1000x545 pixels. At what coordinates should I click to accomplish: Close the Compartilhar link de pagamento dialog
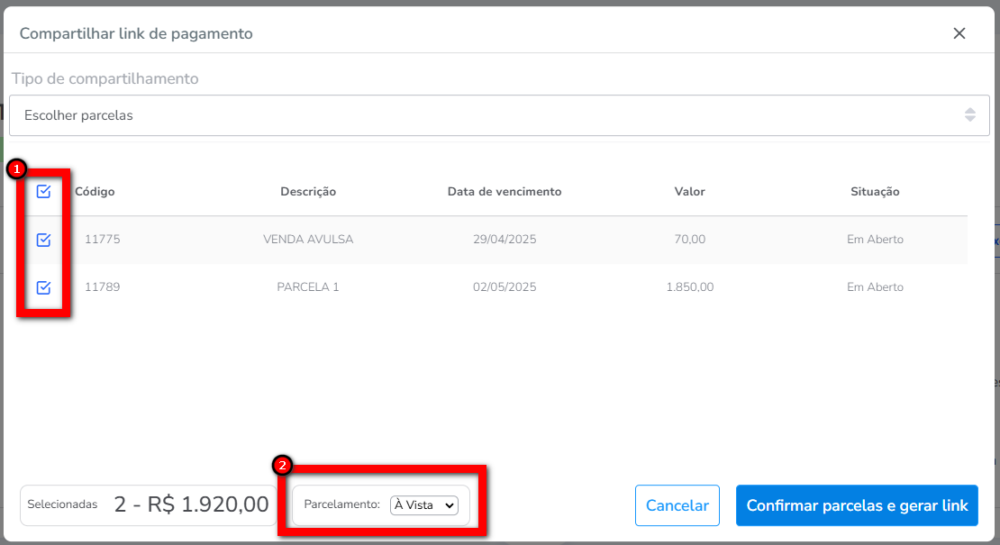click(959, 33)
